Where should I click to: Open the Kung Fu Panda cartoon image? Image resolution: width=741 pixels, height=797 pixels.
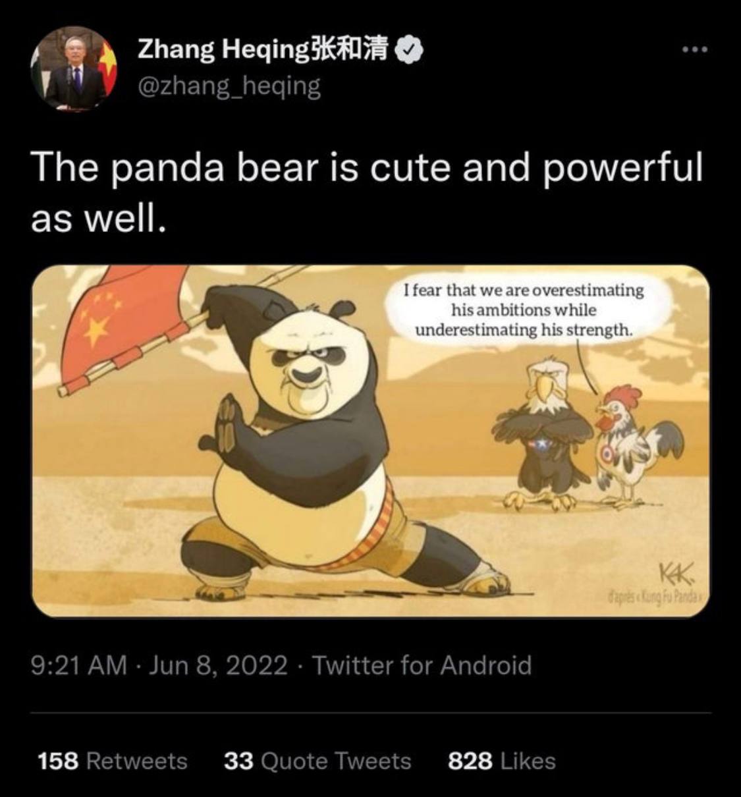point(371,441)
